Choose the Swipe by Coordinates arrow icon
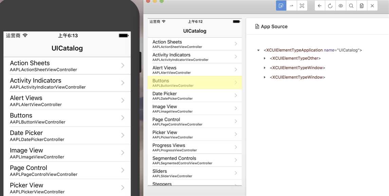The width and height of the screenshot is (389, 196). tap(292, 6)
